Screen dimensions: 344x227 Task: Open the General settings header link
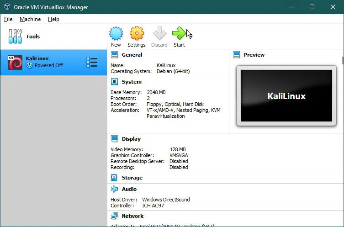pyautogui.click(x=132, y=55)
